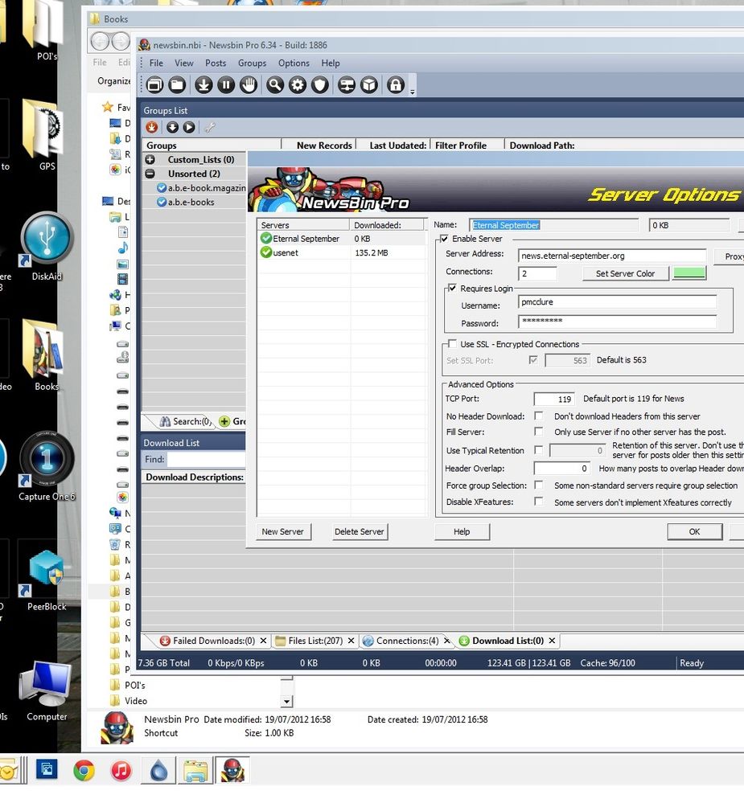Click the Capture One 6 desktop icon
This screenshot has width=744, height=803.
pyautogui.click(x=47, y=458)
